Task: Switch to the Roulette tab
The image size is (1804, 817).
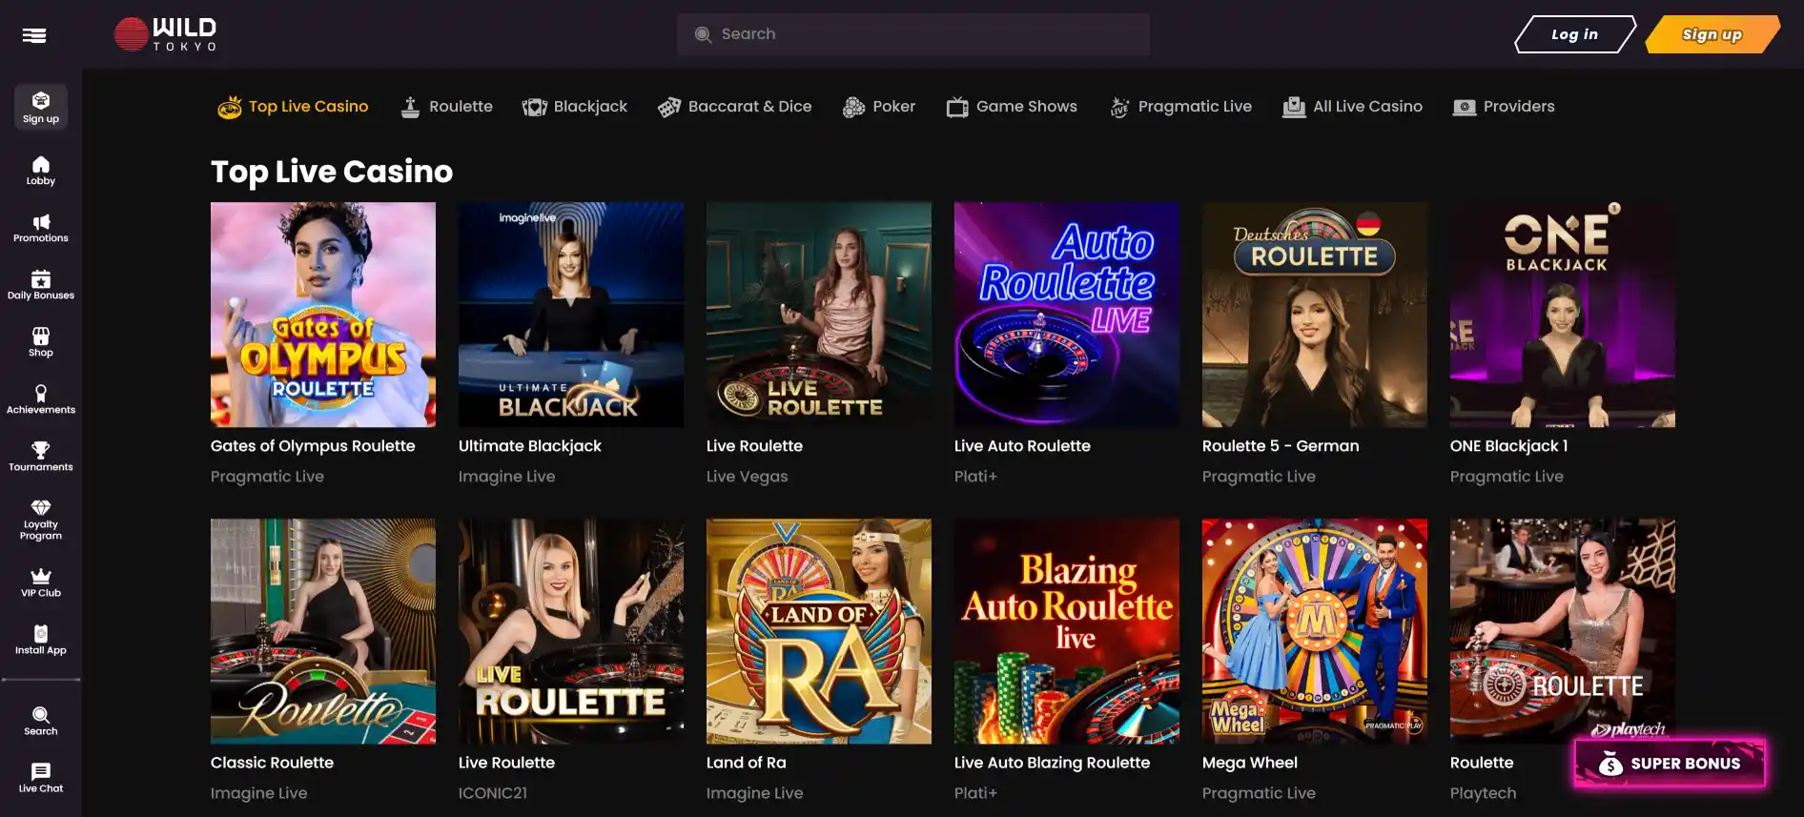Action: pyautogui.click(x=461, y=107)
